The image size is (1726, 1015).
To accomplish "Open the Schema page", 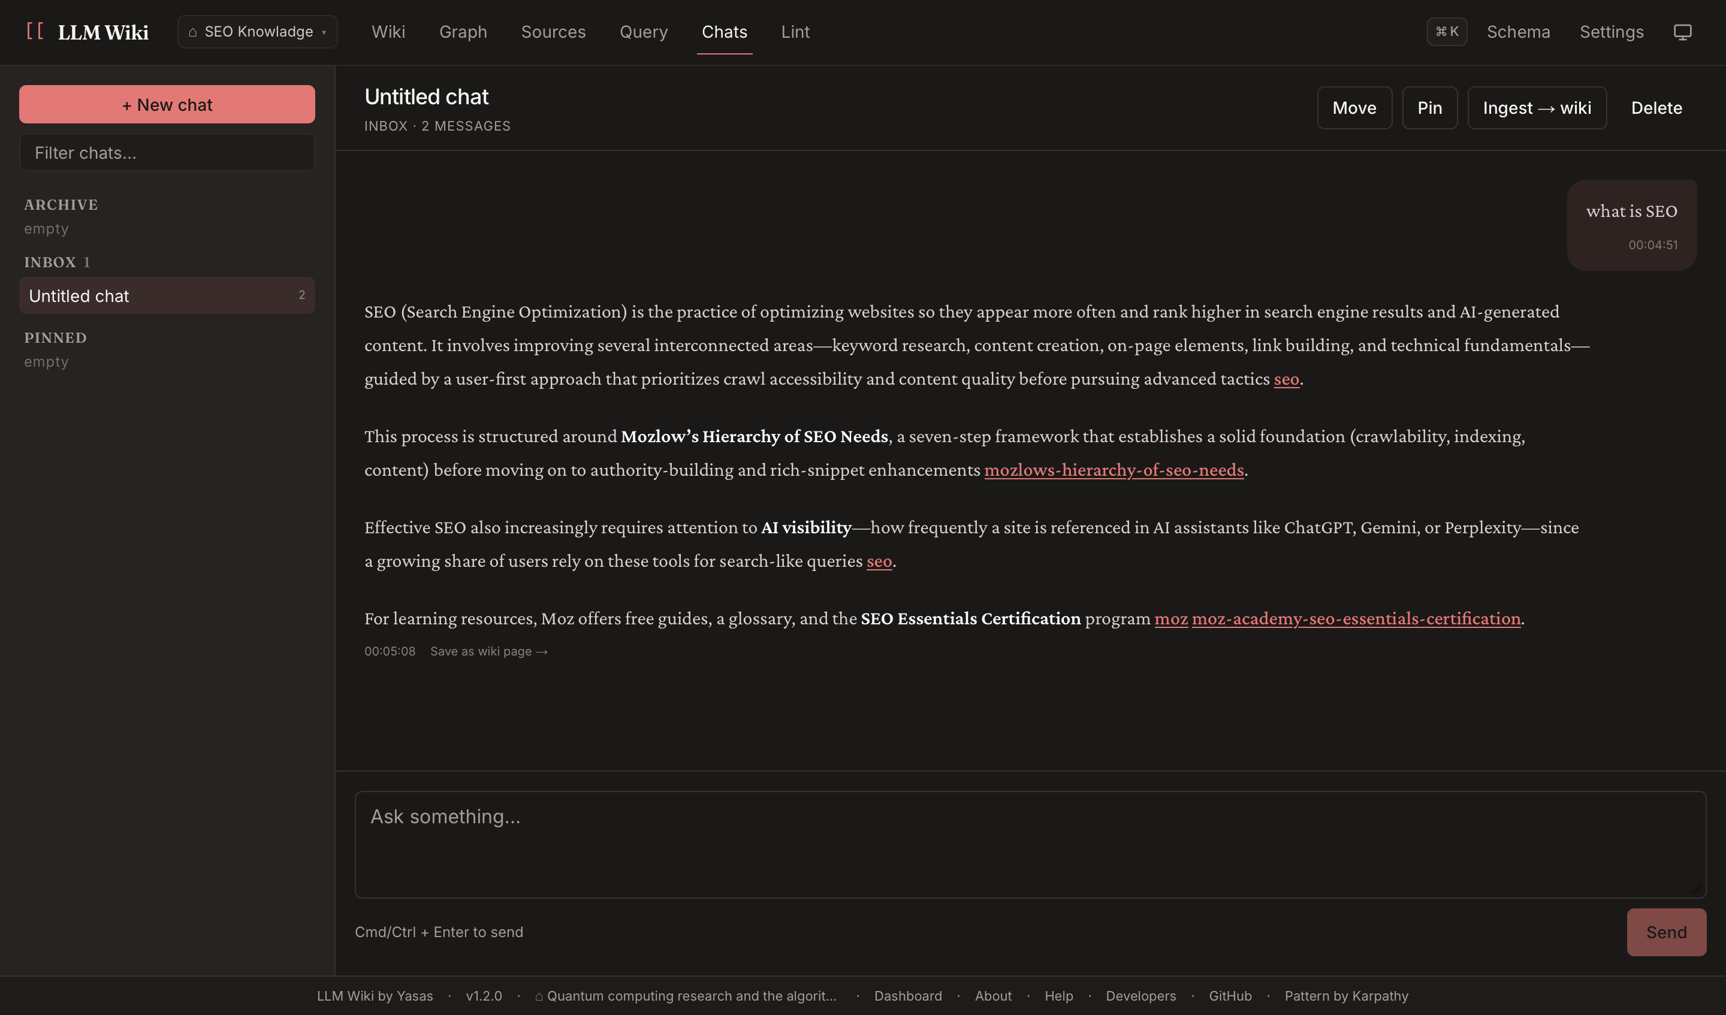I will [1519, 32].
